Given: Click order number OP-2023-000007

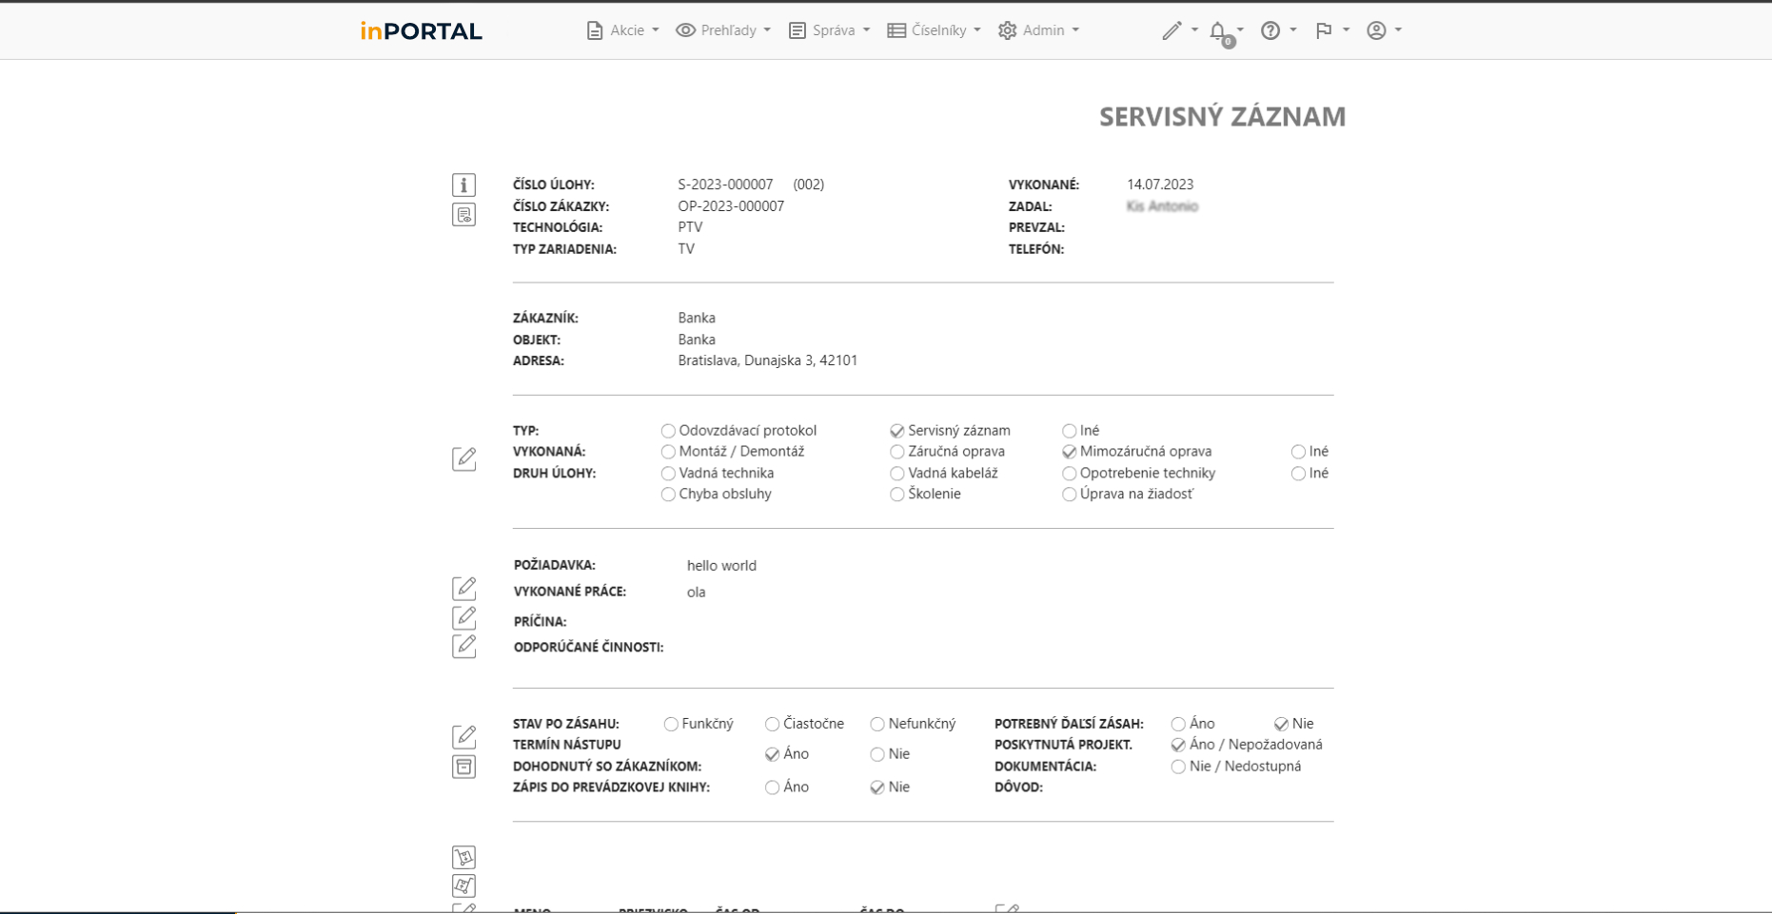Looking at the screenshot, I should (x=731, y=206).
